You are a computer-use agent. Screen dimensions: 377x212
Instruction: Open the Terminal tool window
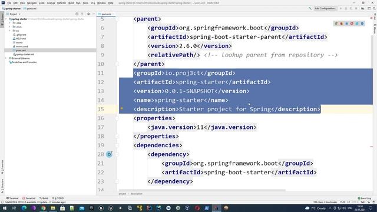click(12, 198)
